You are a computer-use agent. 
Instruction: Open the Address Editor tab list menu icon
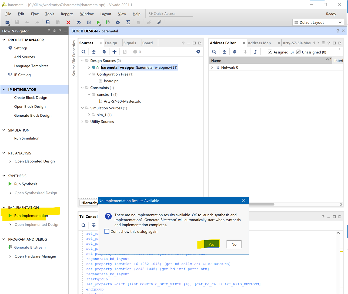323,43
